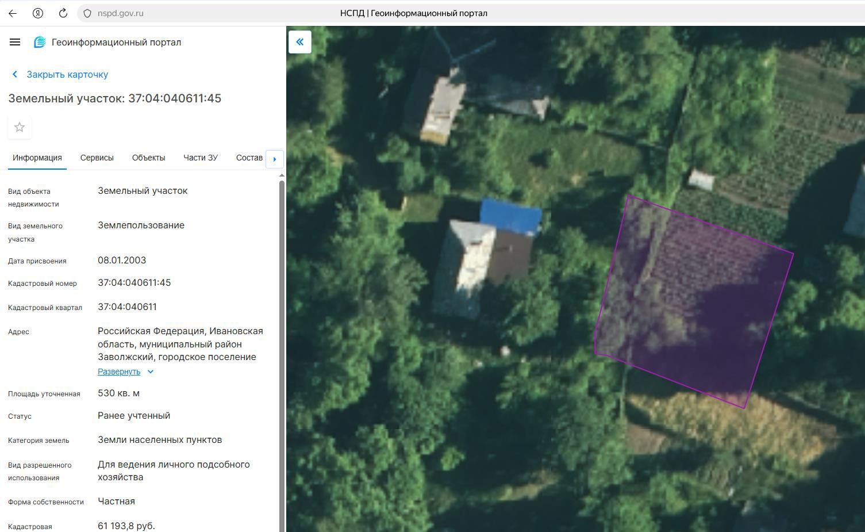The height and width of the screenshot is (532, 865).
Task: Add parcel to favorites with star
Action: click(x=20, y=127)
